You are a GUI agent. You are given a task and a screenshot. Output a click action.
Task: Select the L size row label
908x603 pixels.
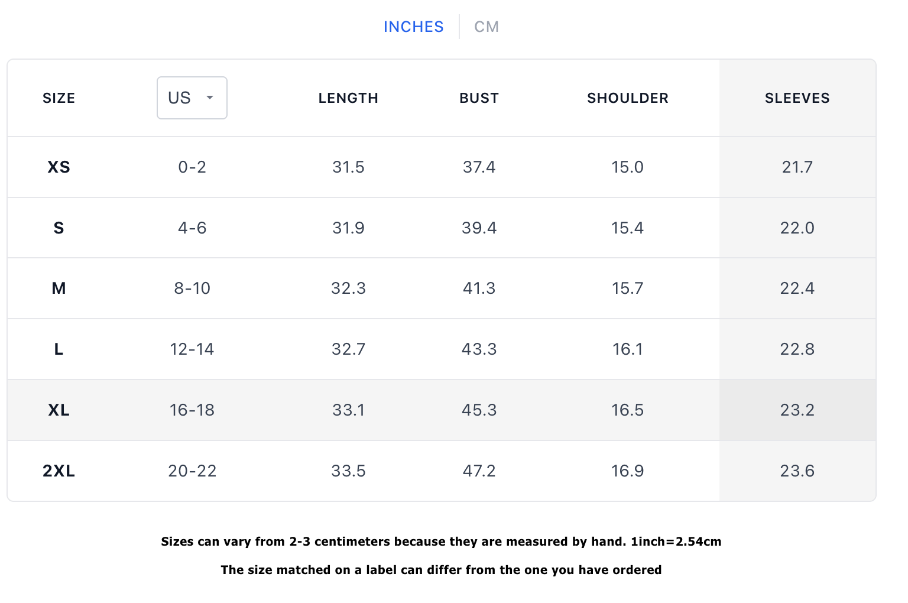[59, 349]
